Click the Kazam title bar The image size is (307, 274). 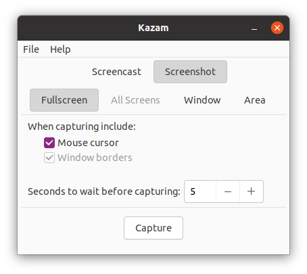coord(153,28)
